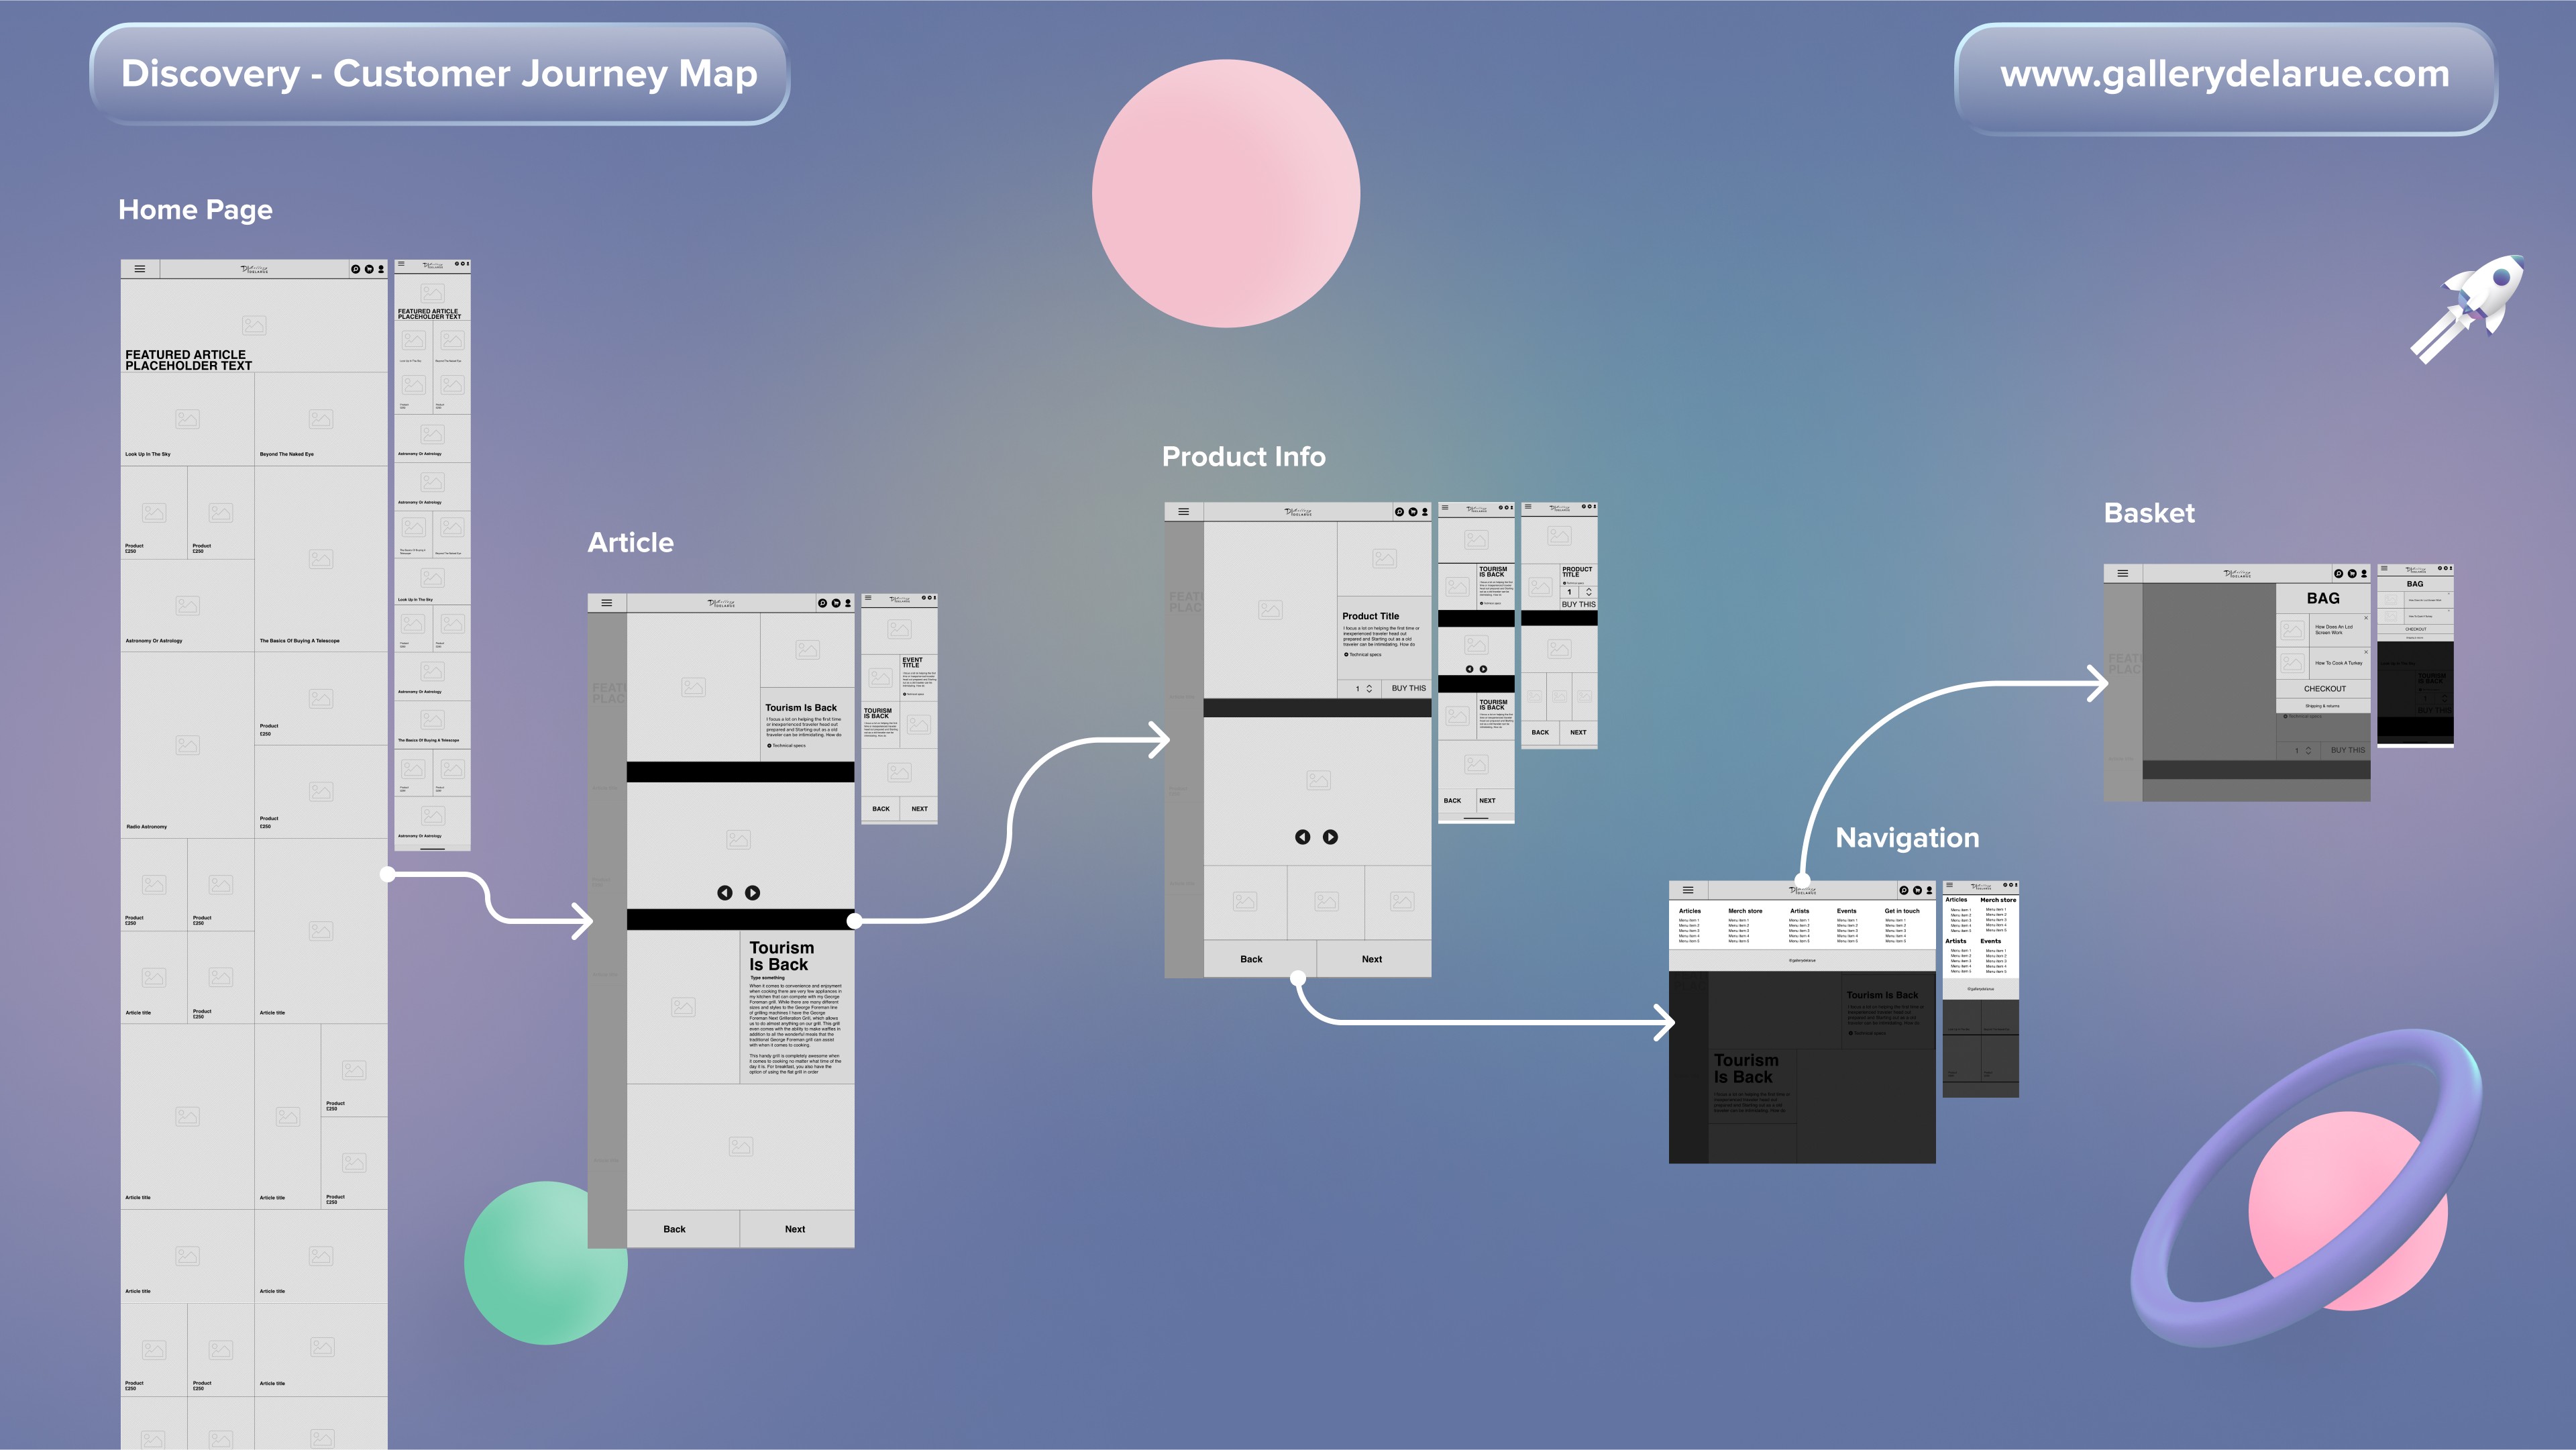Image resolution: width=2576 pixels, height=1450 pixels.
Task: Expand Technical specs under Product Title desktop
Action: pos(1363,655)
